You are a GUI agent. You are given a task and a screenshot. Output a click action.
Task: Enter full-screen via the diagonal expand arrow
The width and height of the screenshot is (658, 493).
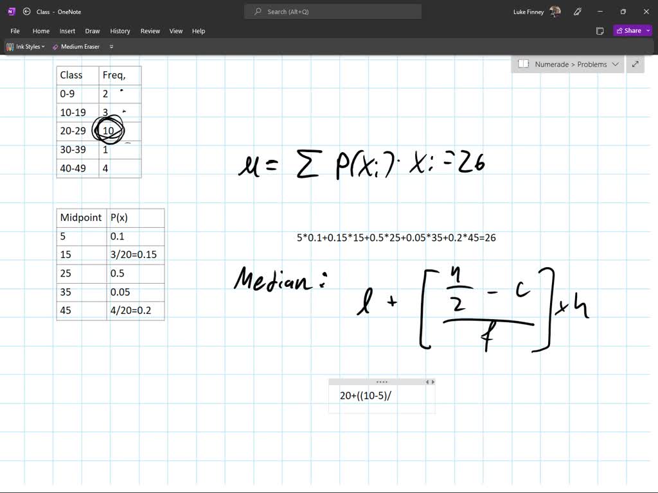(x=635, y=64)
